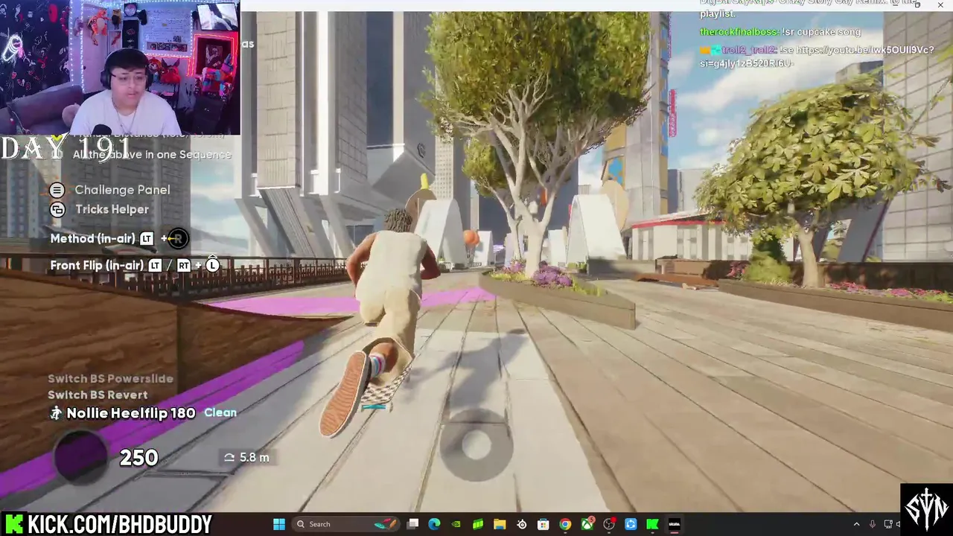The width and height of the screenshot is (953, 536).
Task: Open the NVIDIA app in taskbar
Action: (x=456, y=524)
